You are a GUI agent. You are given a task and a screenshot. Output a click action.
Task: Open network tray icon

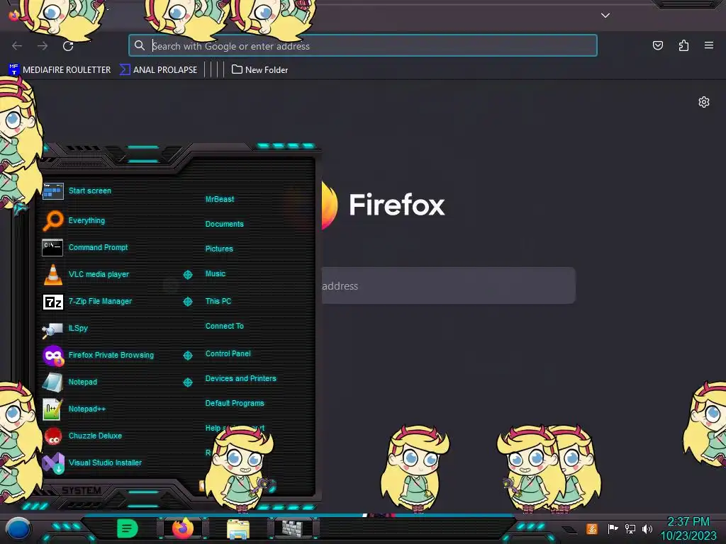coord(630,528)
